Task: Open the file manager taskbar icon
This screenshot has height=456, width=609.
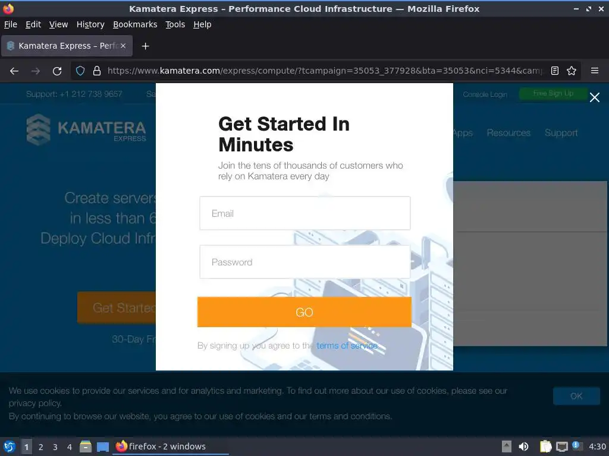Action: click(86, 446)
